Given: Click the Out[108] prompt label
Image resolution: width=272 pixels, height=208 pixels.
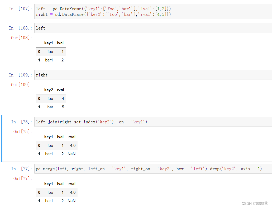Looking at the screenshot, I should tap(21, 38).
